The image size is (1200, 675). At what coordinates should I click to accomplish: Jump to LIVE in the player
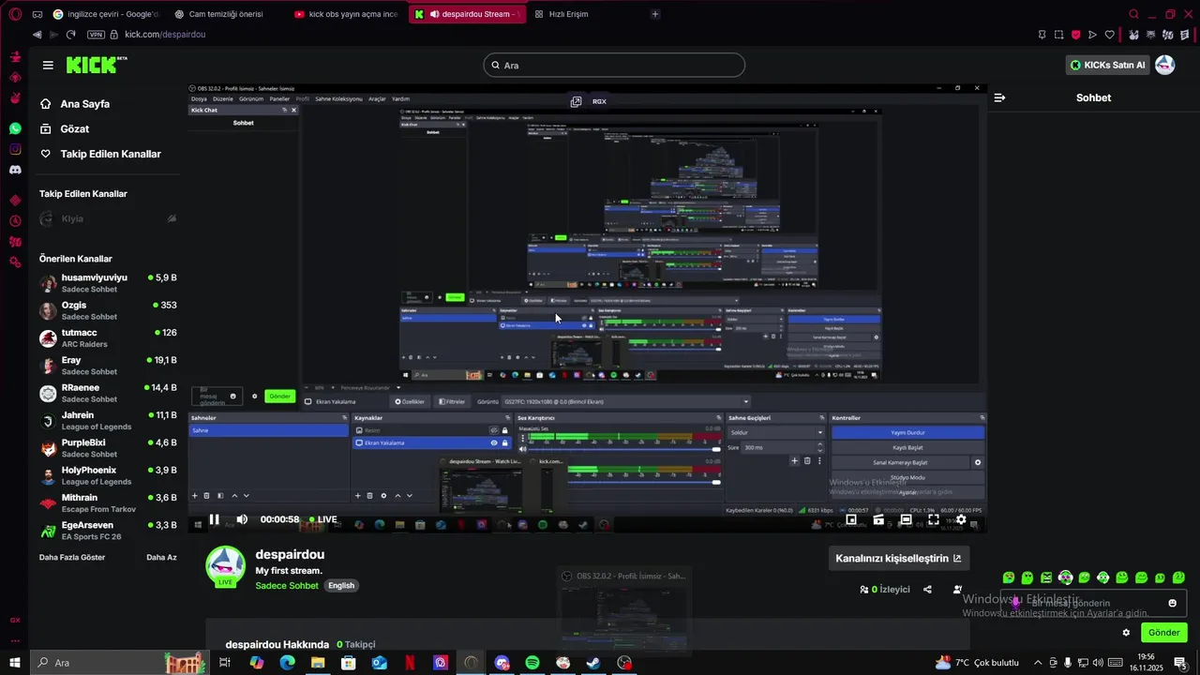(x=323, y=519)
